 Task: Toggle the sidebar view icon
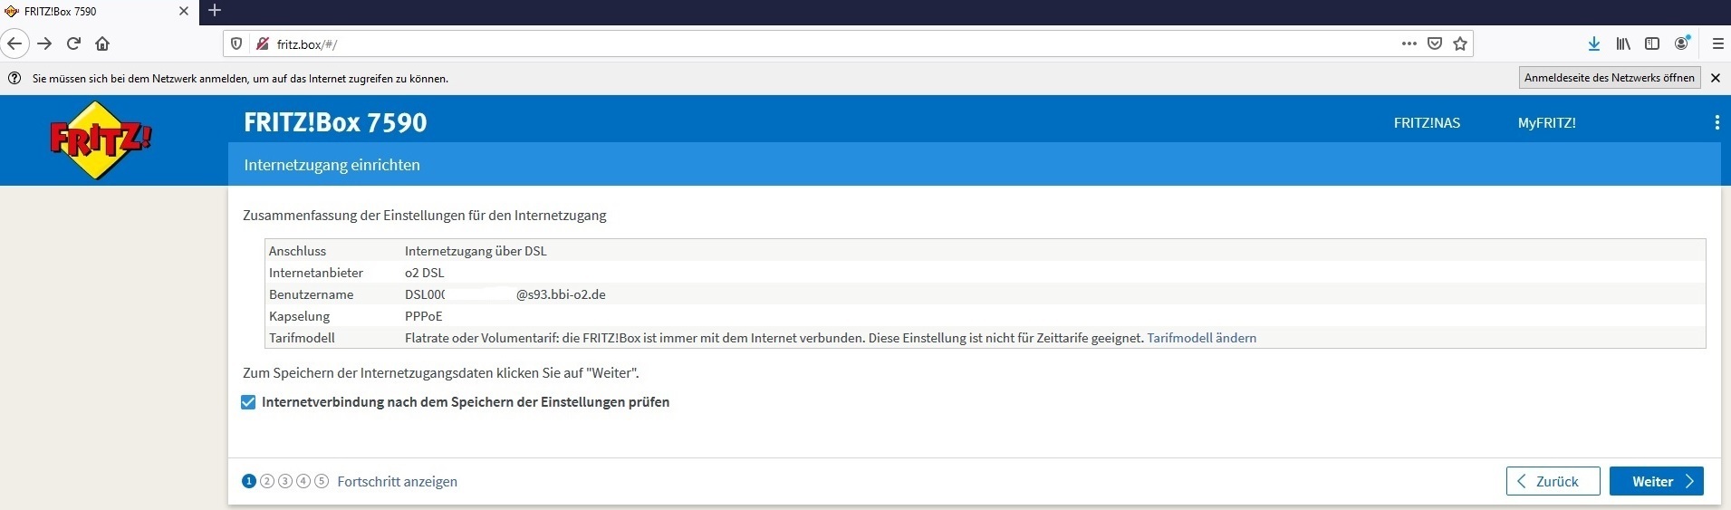click(1652, 43)
